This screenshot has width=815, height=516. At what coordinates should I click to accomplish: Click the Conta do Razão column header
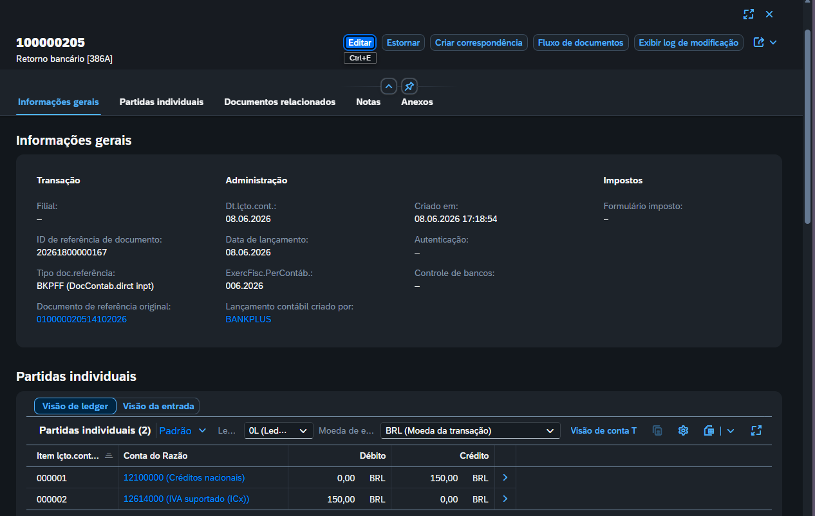coord(203,456)
